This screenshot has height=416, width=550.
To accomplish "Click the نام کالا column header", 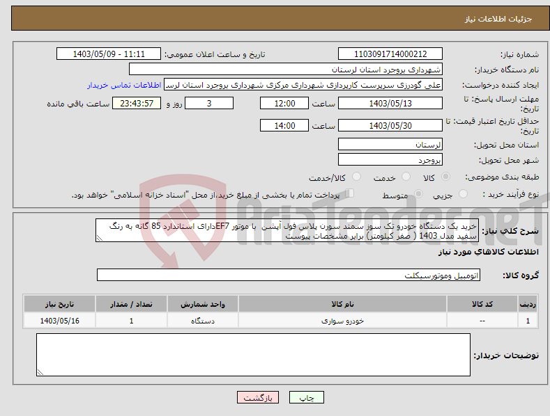I will tap(342, 304).
